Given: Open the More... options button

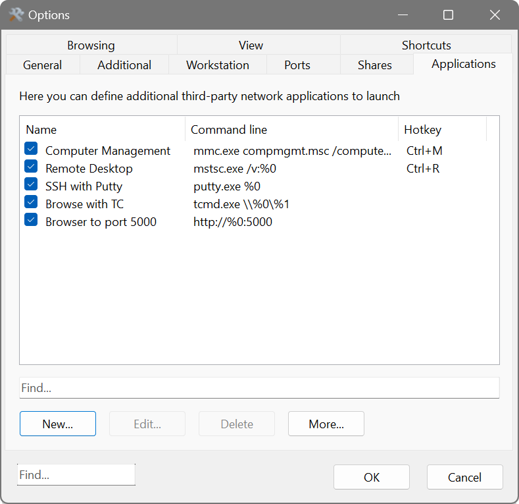Looking at the screenshot, I should click(x=326, y=424).
